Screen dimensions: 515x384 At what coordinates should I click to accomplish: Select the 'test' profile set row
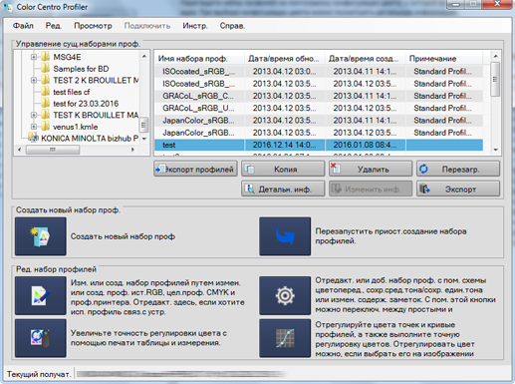pos(319,145)
